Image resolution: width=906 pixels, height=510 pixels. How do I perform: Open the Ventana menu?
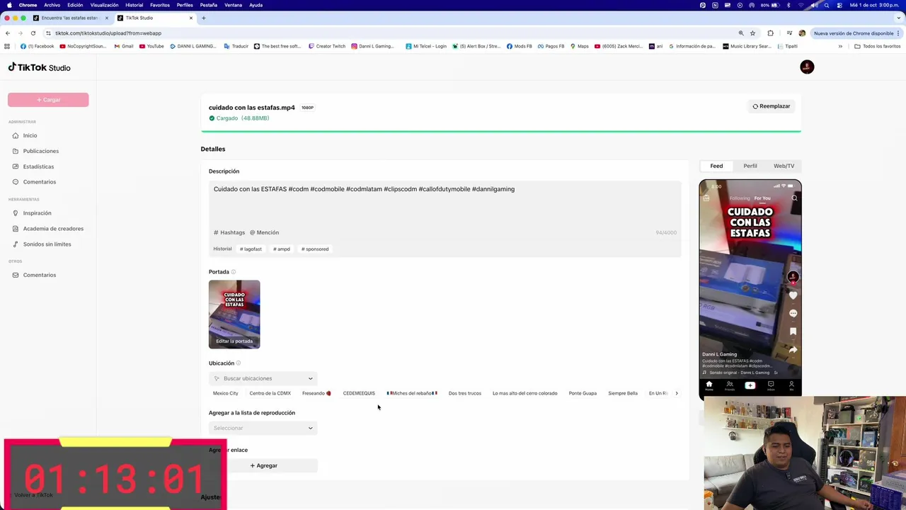[233, 5]
